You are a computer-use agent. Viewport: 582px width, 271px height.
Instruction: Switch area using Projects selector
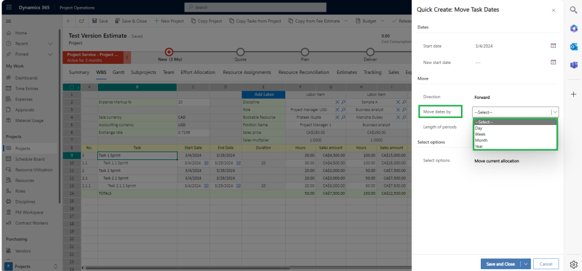click(x=31, y=266)
